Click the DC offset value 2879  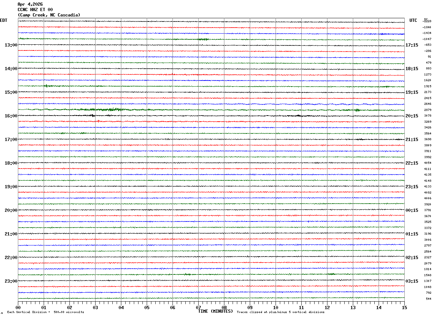click(428, 110)
